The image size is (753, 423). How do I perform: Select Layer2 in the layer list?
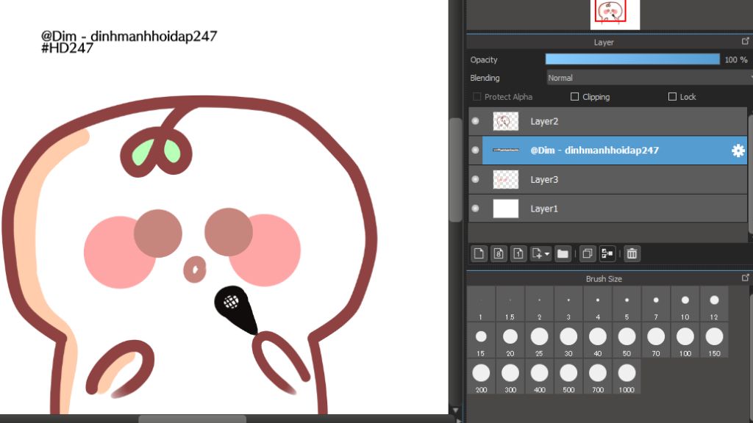point(608,121)
